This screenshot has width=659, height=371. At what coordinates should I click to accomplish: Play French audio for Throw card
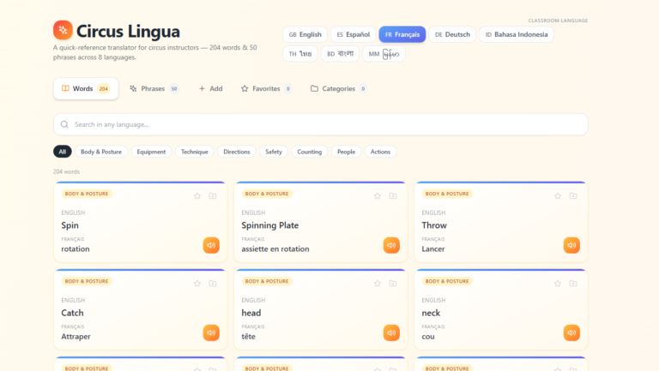571,245
